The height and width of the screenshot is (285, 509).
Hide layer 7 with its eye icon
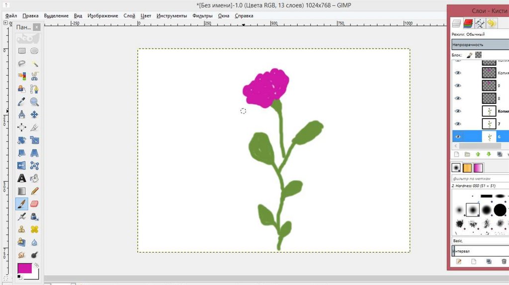click(x=458, y=124)
